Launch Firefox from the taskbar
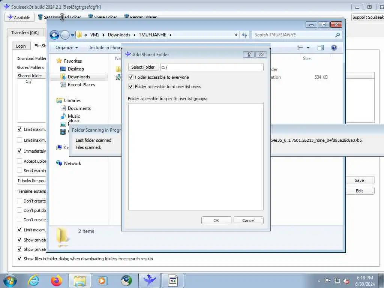384x288 pixels. point(56,280)
